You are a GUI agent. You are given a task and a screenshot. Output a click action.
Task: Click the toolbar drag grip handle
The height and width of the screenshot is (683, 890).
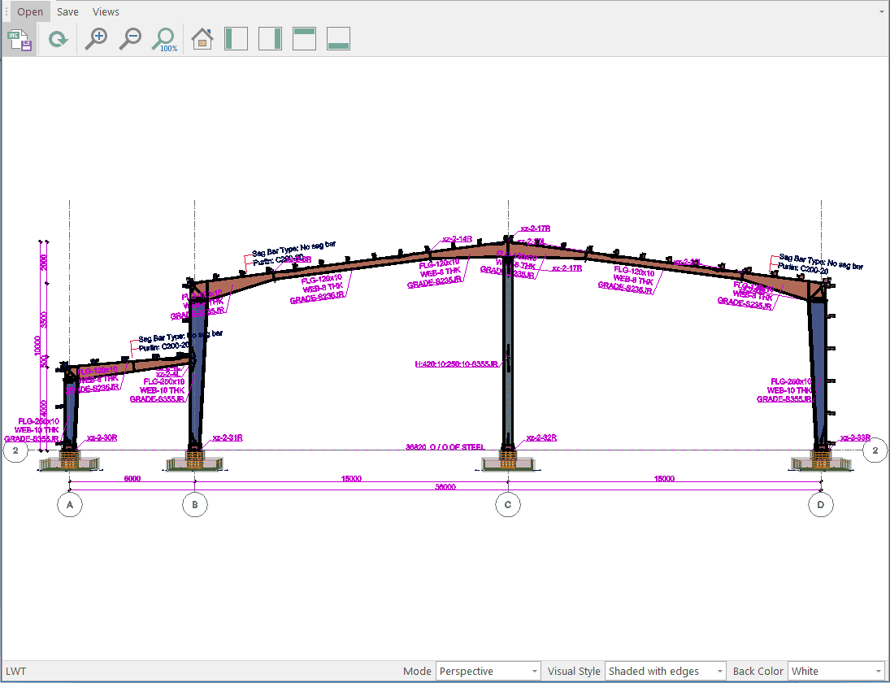tap(7, 11)
